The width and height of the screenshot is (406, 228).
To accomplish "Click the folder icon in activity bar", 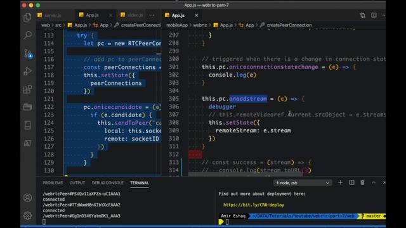I will [x=27, y=107].
